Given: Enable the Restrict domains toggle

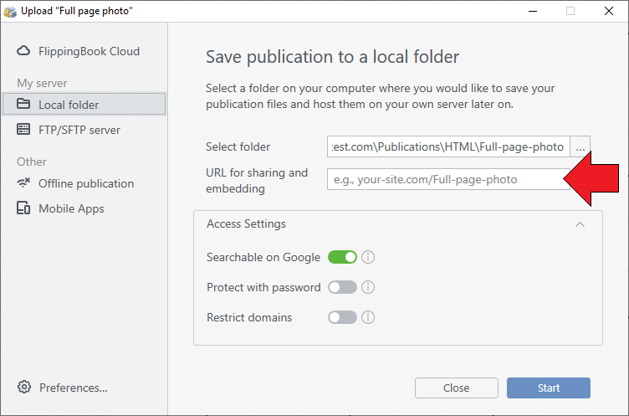Looking at the screenshot, I should tap(342, 317).
